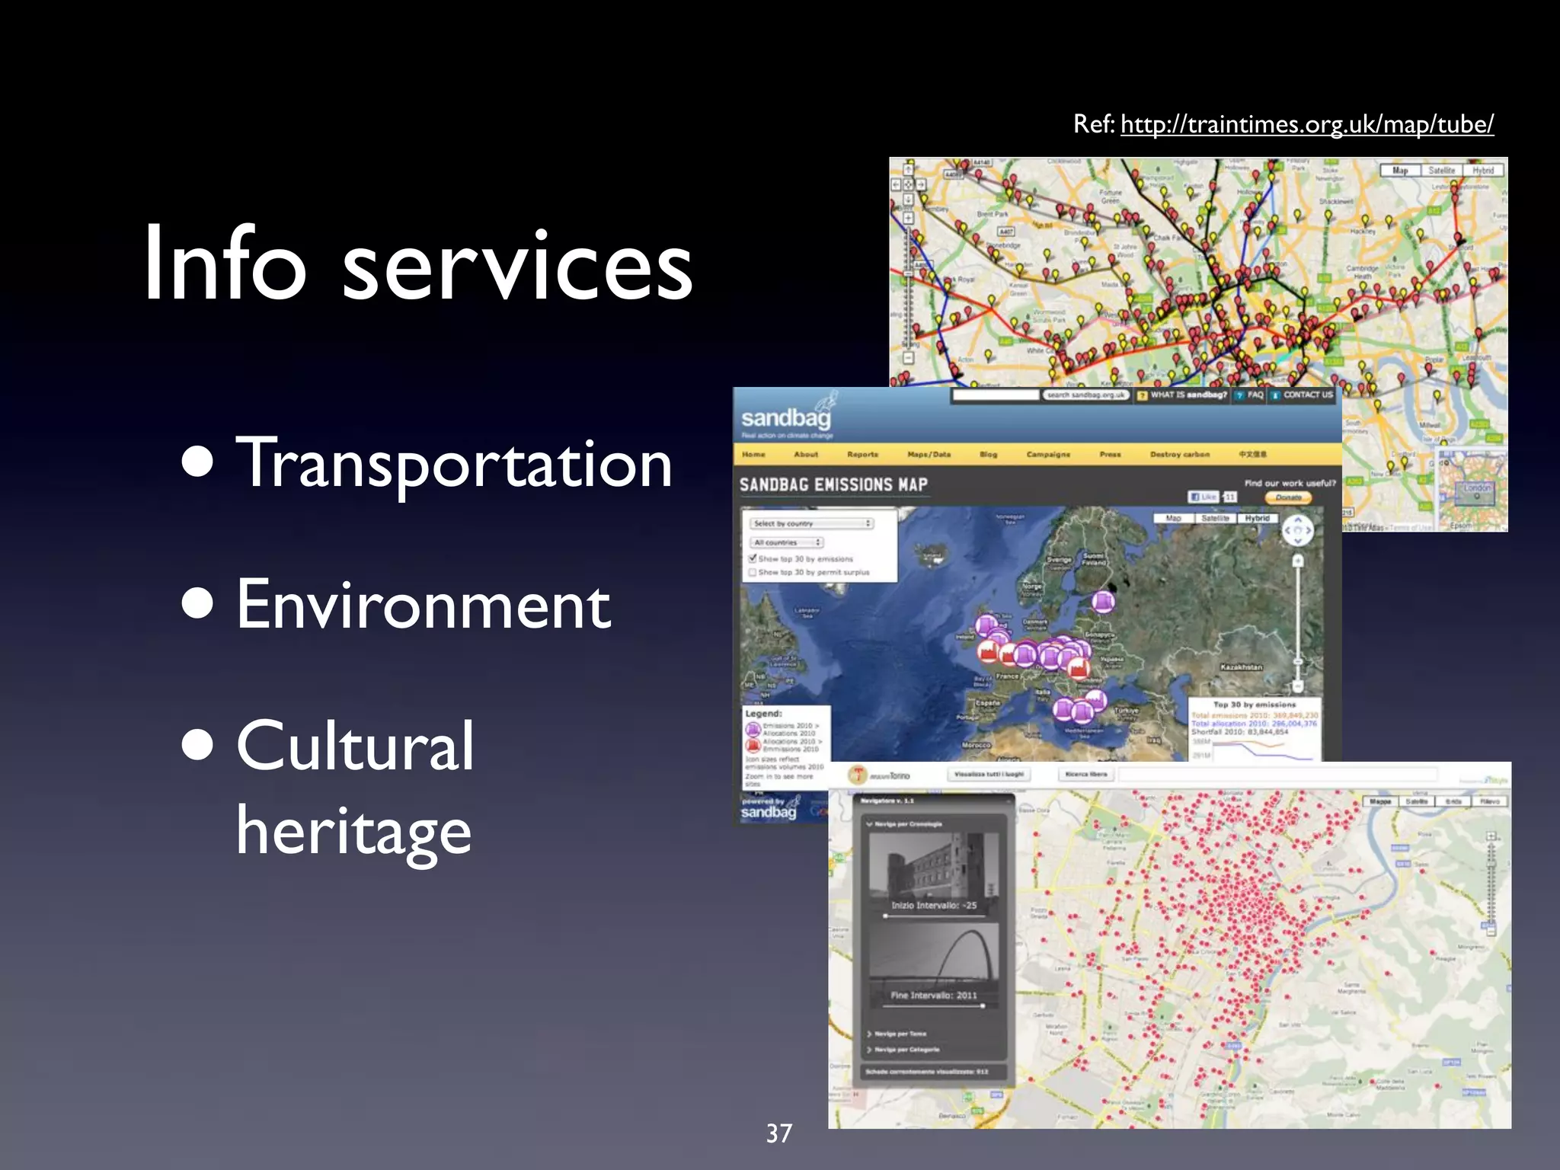This screenshot has width=1560, height=1170.
Task: Open the Campaigns menu item
Action: [1048, 454]
